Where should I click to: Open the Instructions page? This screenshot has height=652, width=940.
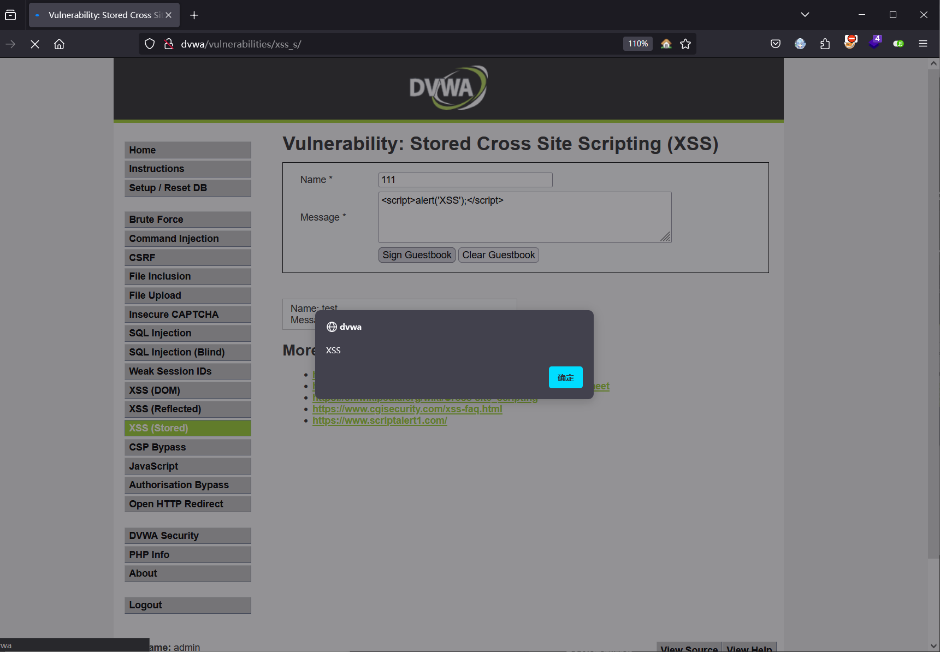pyautogui.click(x=188, y=169)
